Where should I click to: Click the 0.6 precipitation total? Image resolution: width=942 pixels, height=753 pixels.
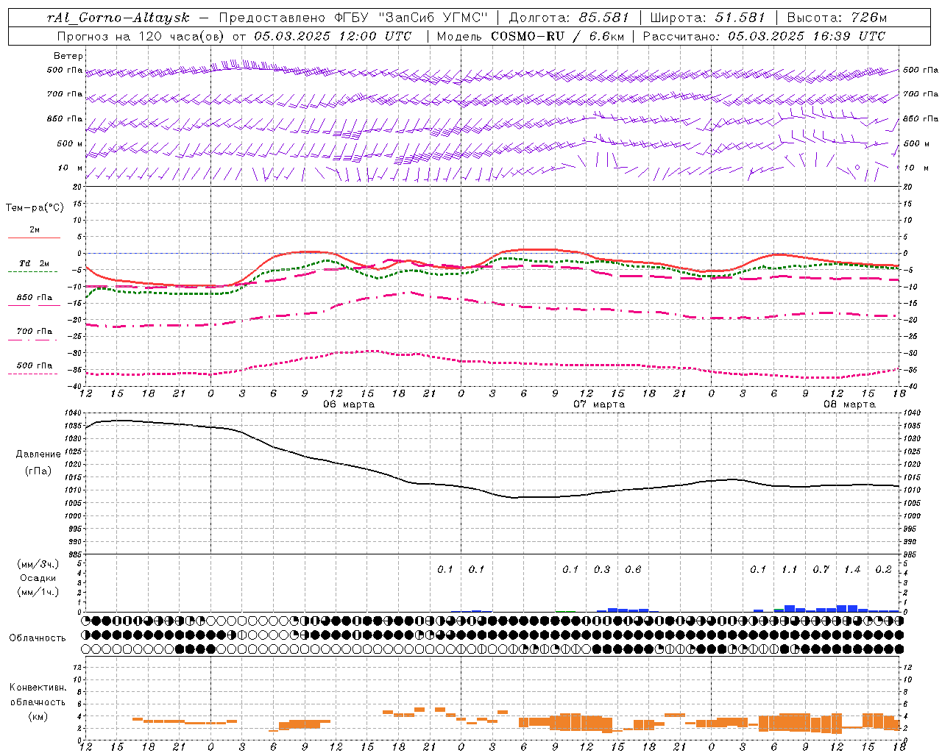(633, 569)
